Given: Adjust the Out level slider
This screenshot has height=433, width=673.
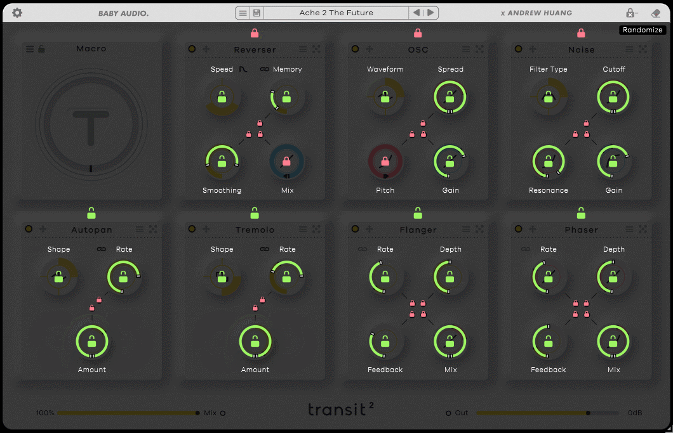Looking at the screenshot, I should click(548, 413).
